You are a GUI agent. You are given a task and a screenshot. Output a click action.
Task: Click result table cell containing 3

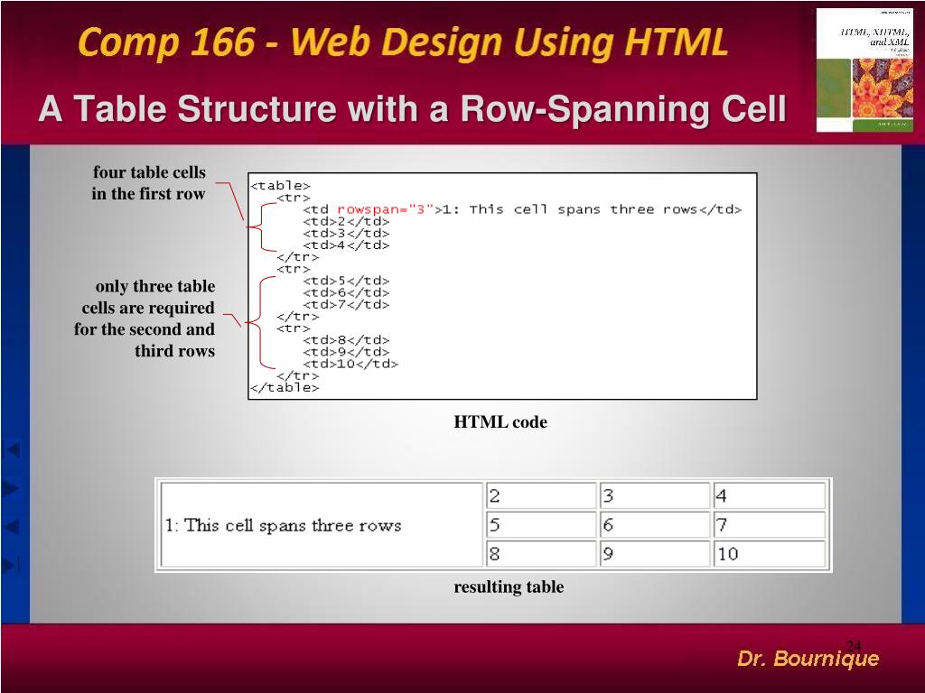point(655,495)
